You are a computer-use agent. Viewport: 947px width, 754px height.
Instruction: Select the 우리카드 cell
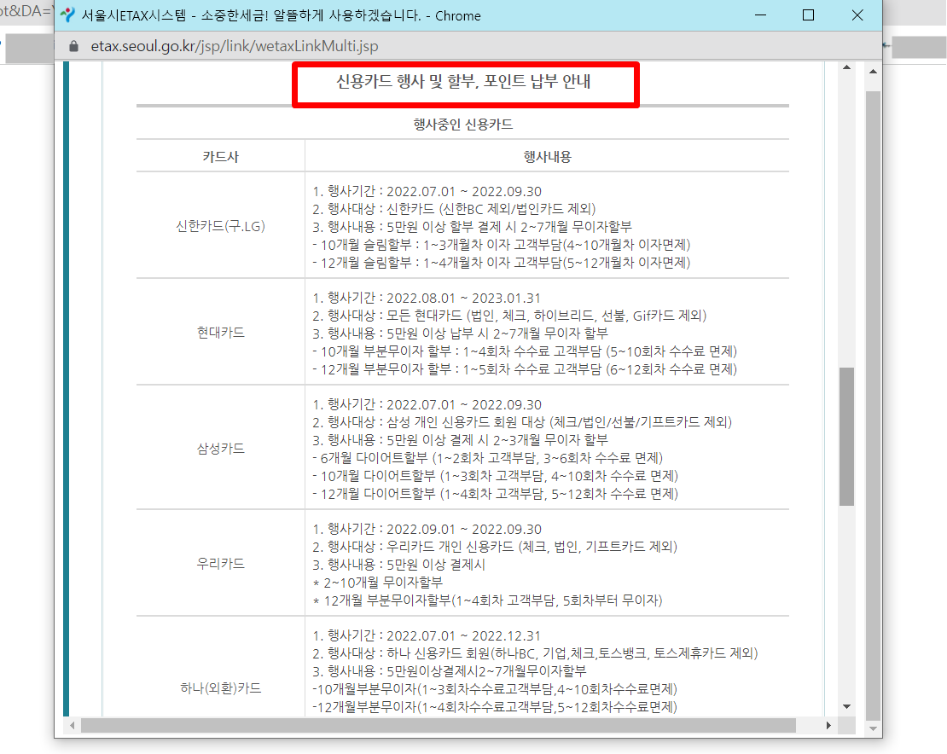[x=220, y=564]
